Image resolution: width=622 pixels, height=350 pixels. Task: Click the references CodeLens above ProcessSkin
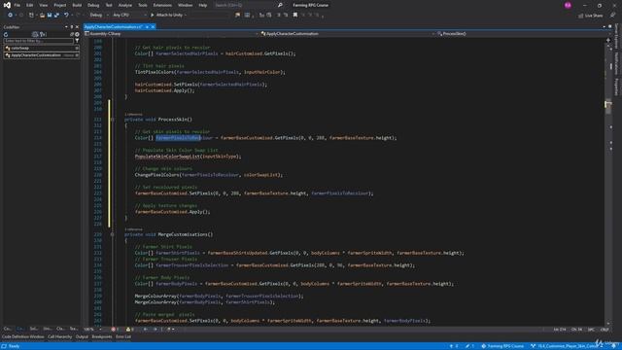[x=133, y=115]
